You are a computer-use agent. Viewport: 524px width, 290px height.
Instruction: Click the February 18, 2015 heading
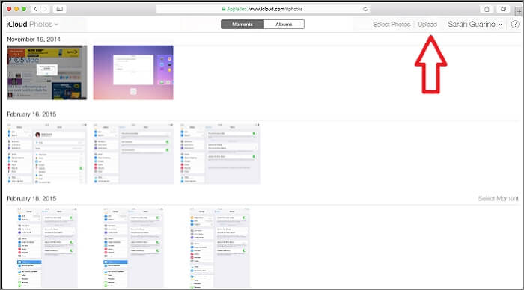(31, 199)
